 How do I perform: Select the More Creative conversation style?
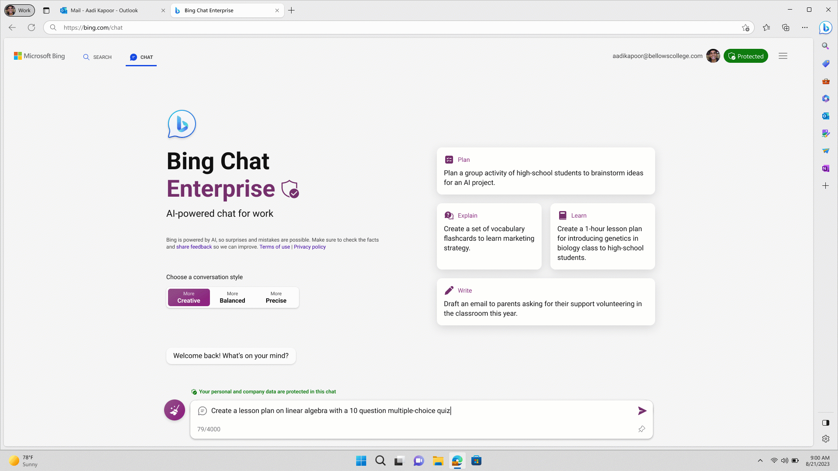coord(189,297)
